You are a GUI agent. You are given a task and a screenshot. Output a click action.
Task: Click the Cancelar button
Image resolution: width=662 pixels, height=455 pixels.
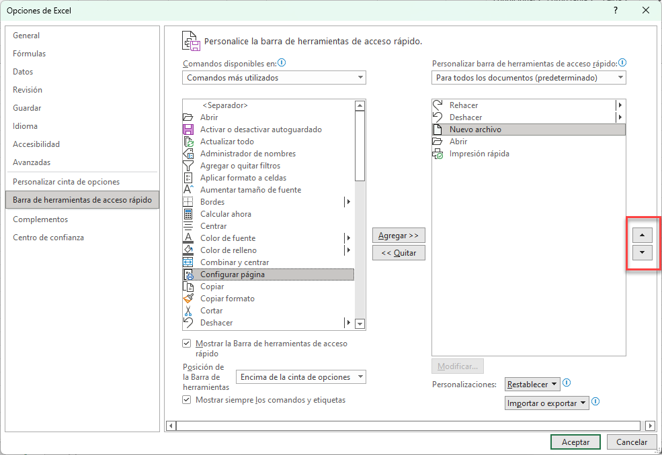632,442
